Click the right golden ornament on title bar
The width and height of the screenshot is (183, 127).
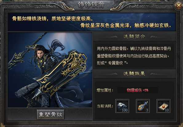point(119,7)
